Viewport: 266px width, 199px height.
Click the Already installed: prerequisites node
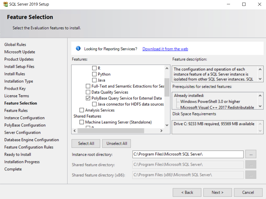click(x=189, y=95)
